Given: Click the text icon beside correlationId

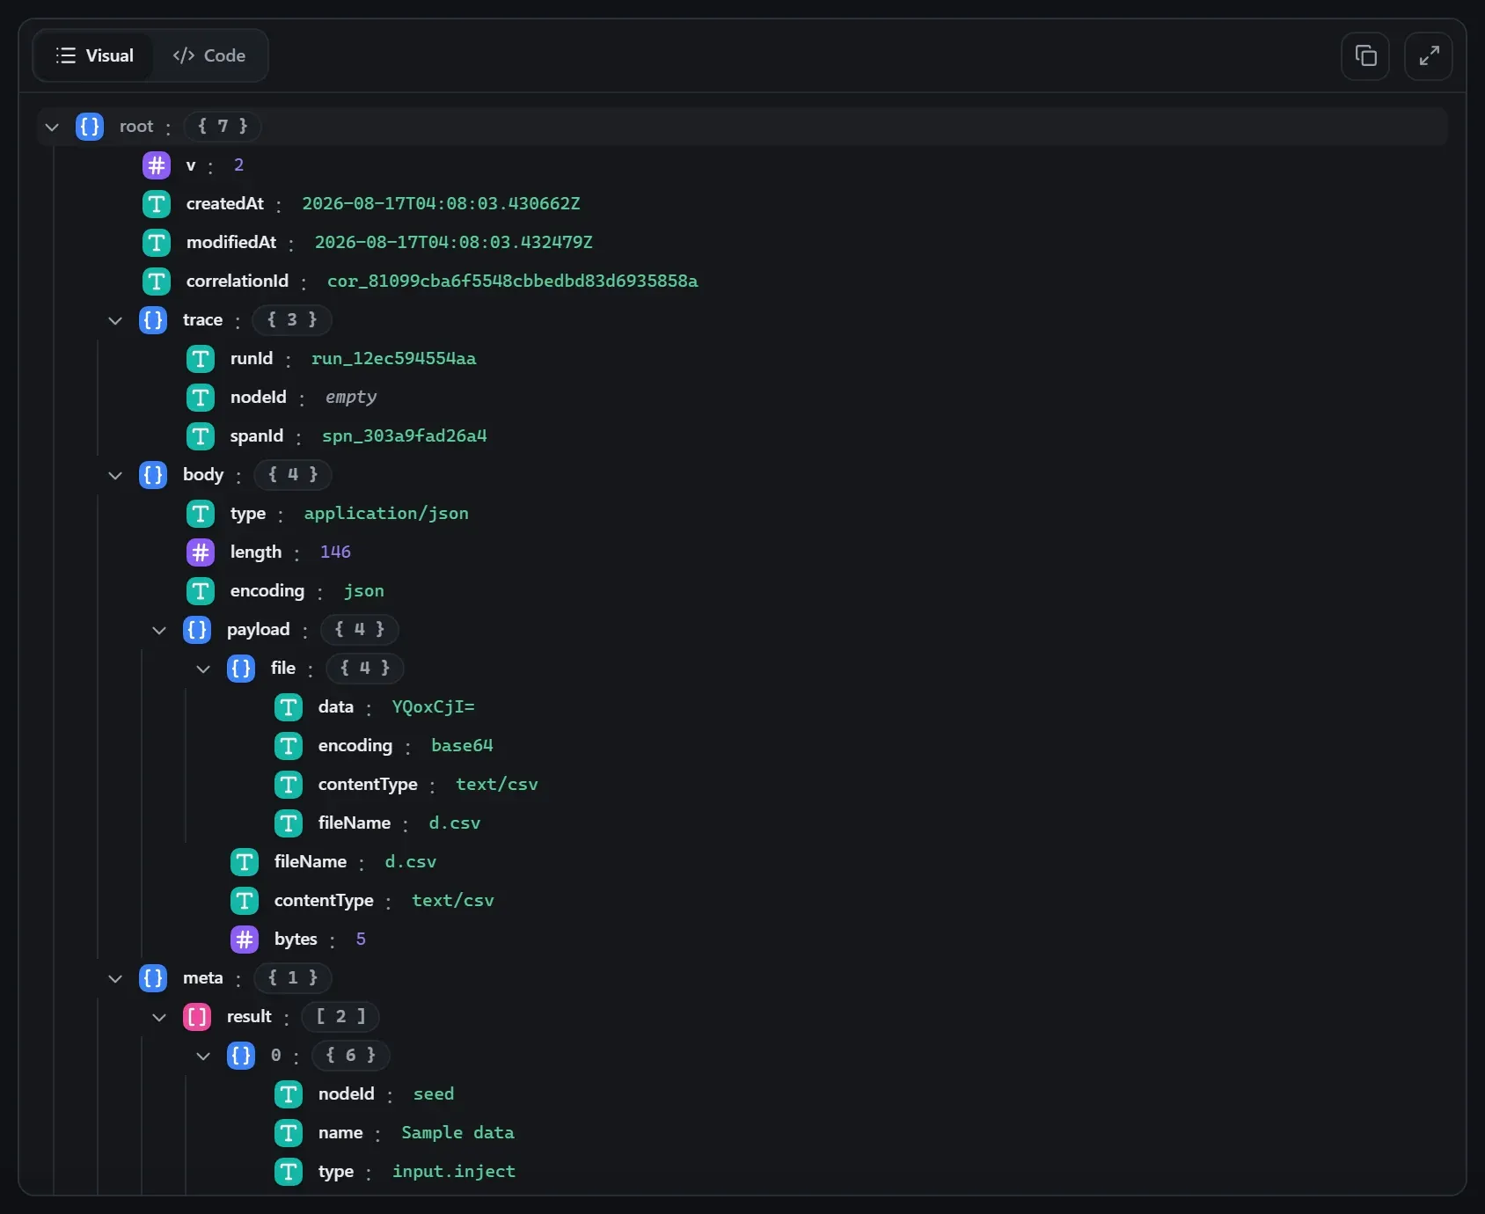Looking at the screenshot, I should point(157,282).
